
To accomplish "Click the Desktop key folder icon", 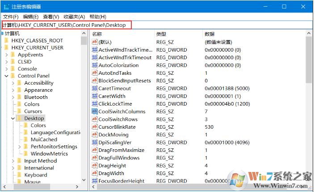I will pyautogui.click(x=19, y=118).
